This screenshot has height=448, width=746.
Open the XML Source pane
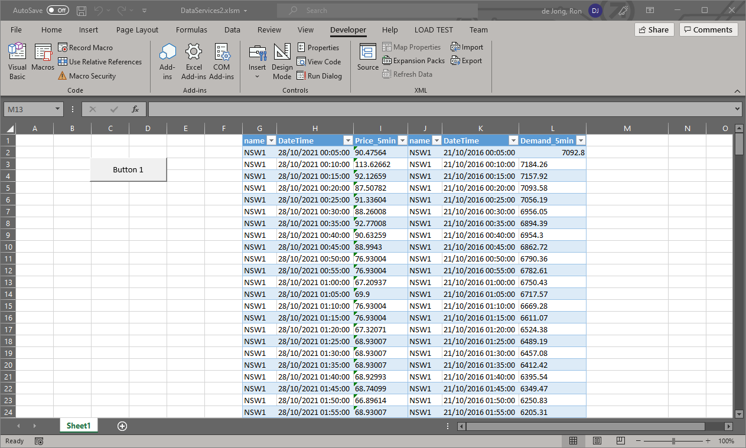(x=368, y=58)
